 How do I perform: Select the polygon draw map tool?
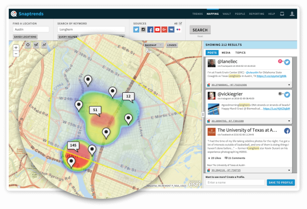[x=36, y=45]
